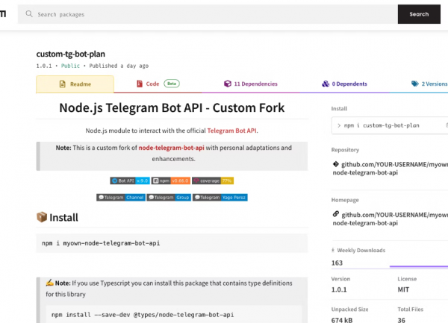Click the Readme document icon

(x=62, y=84)
